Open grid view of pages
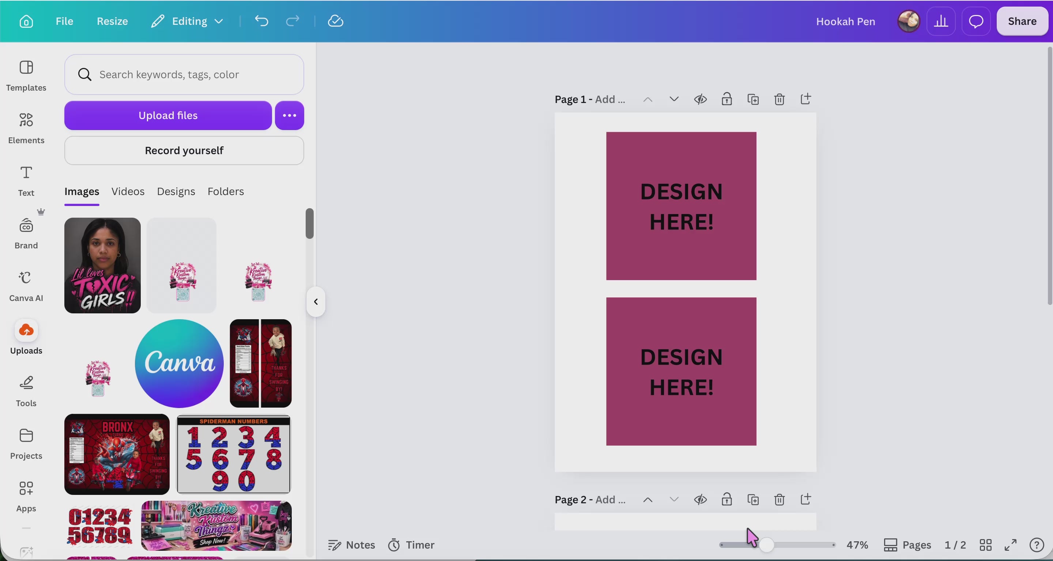The image size is (1053, 561). coord(986,545)
